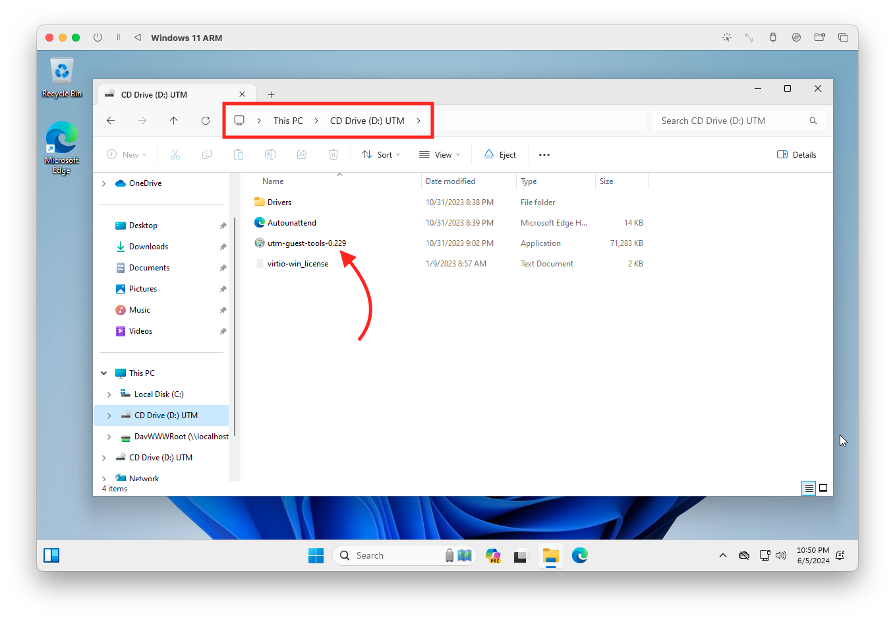895x620 pixels.
Task: Toggle the Details pane
Action: point(797,155)
